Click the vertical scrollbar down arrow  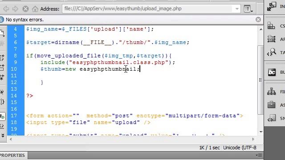261,132
